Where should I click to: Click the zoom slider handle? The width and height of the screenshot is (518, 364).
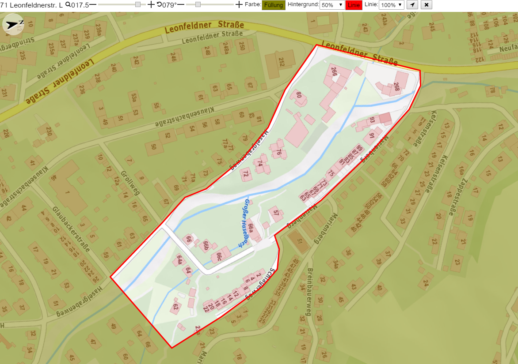click(x=138, y=4)
